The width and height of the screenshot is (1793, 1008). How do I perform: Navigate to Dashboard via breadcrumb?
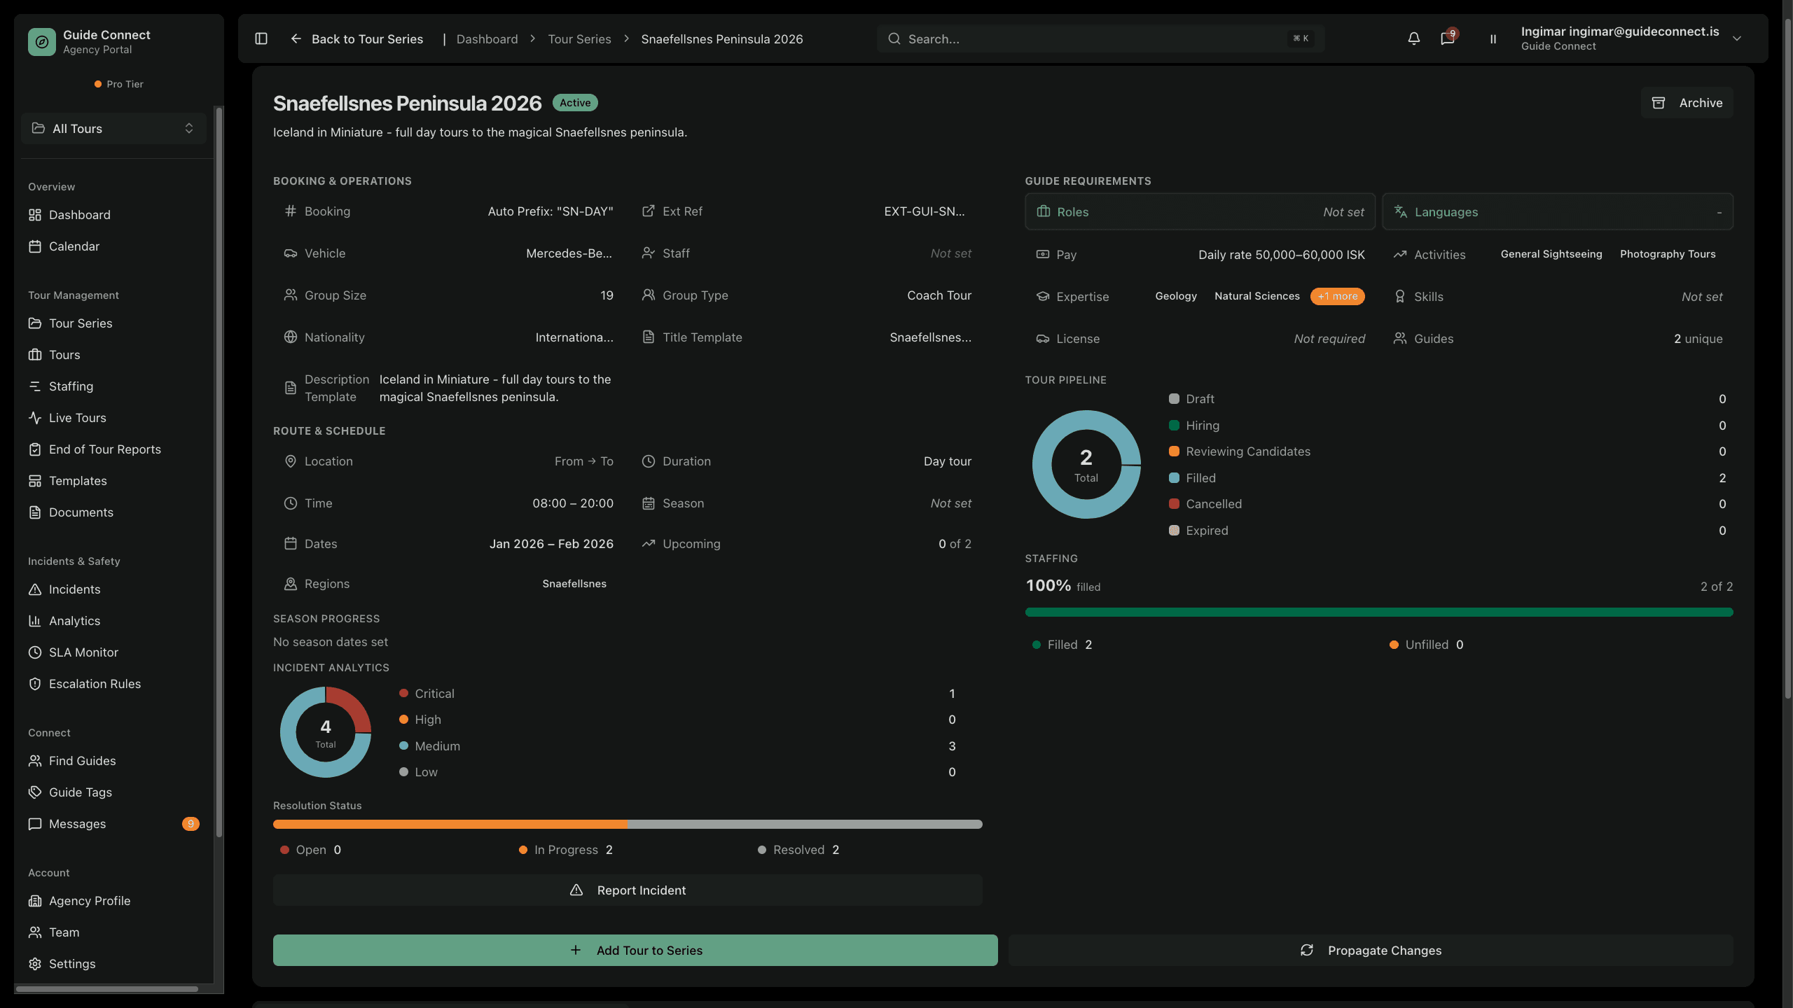tap(487, 38)
